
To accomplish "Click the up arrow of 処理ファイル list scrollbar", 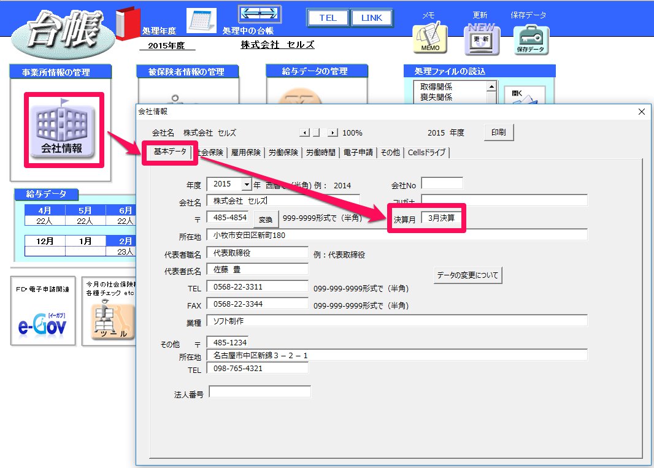I will (x=492, y=86).
